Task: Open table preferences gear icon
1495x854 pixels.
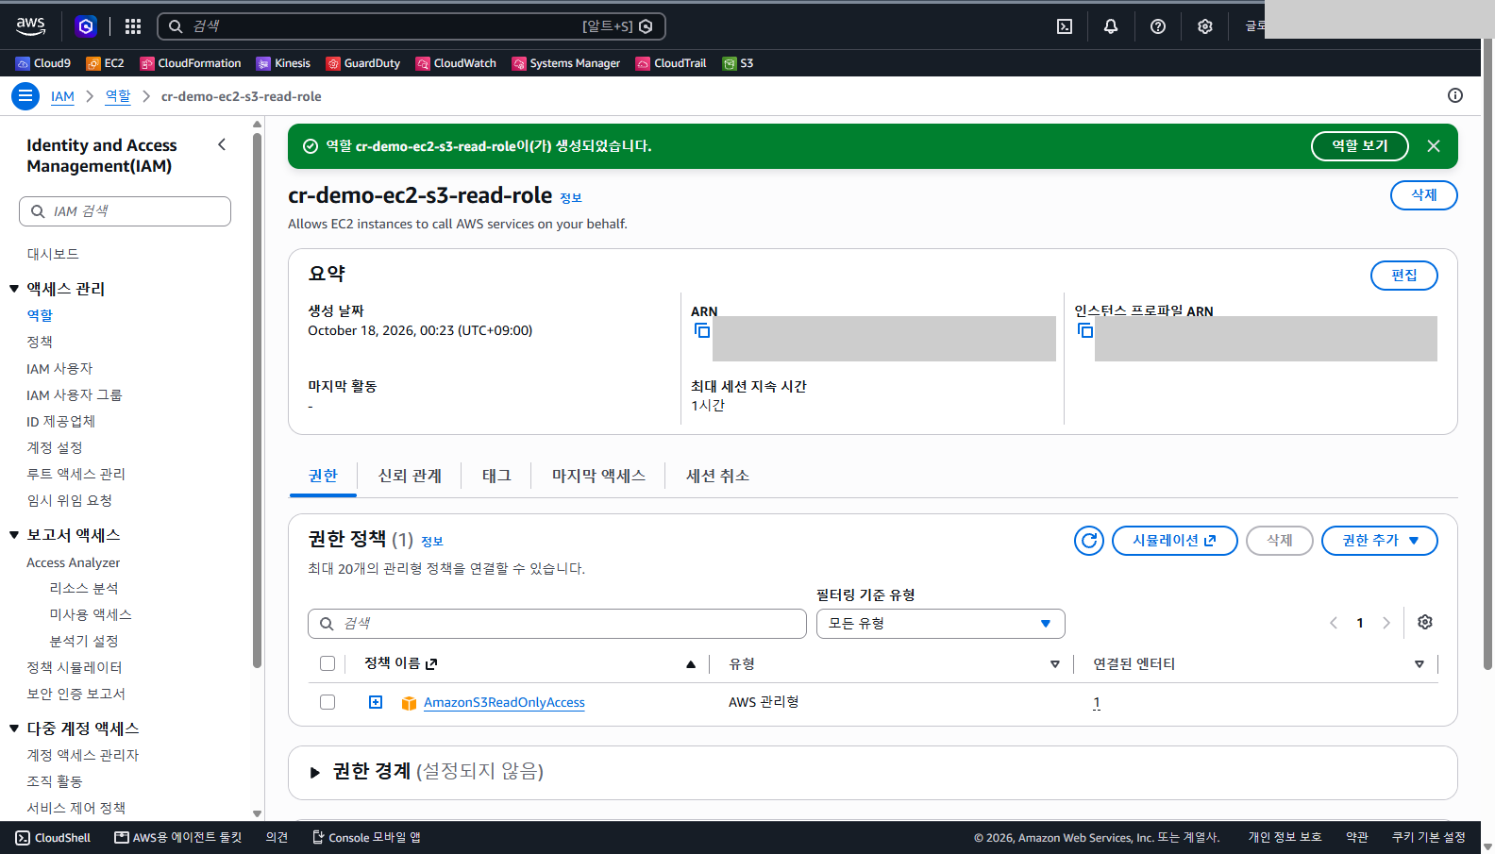Action: point(1425,622)
